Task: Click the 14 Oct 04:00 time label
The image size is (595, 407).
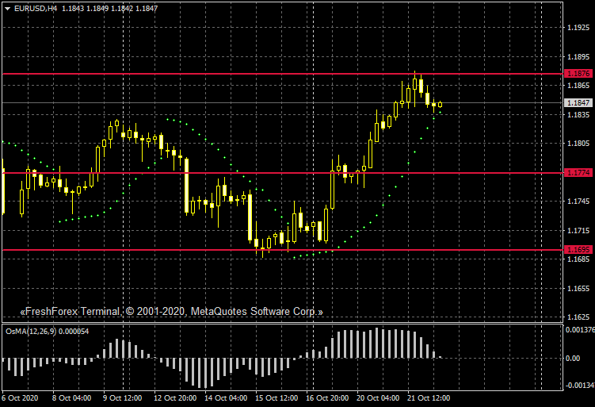Action: point(226,398)
